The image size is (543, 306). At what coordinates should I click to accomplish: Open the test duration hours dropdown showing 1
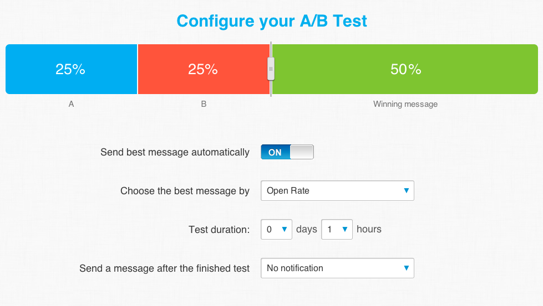(x=337, y=229)
